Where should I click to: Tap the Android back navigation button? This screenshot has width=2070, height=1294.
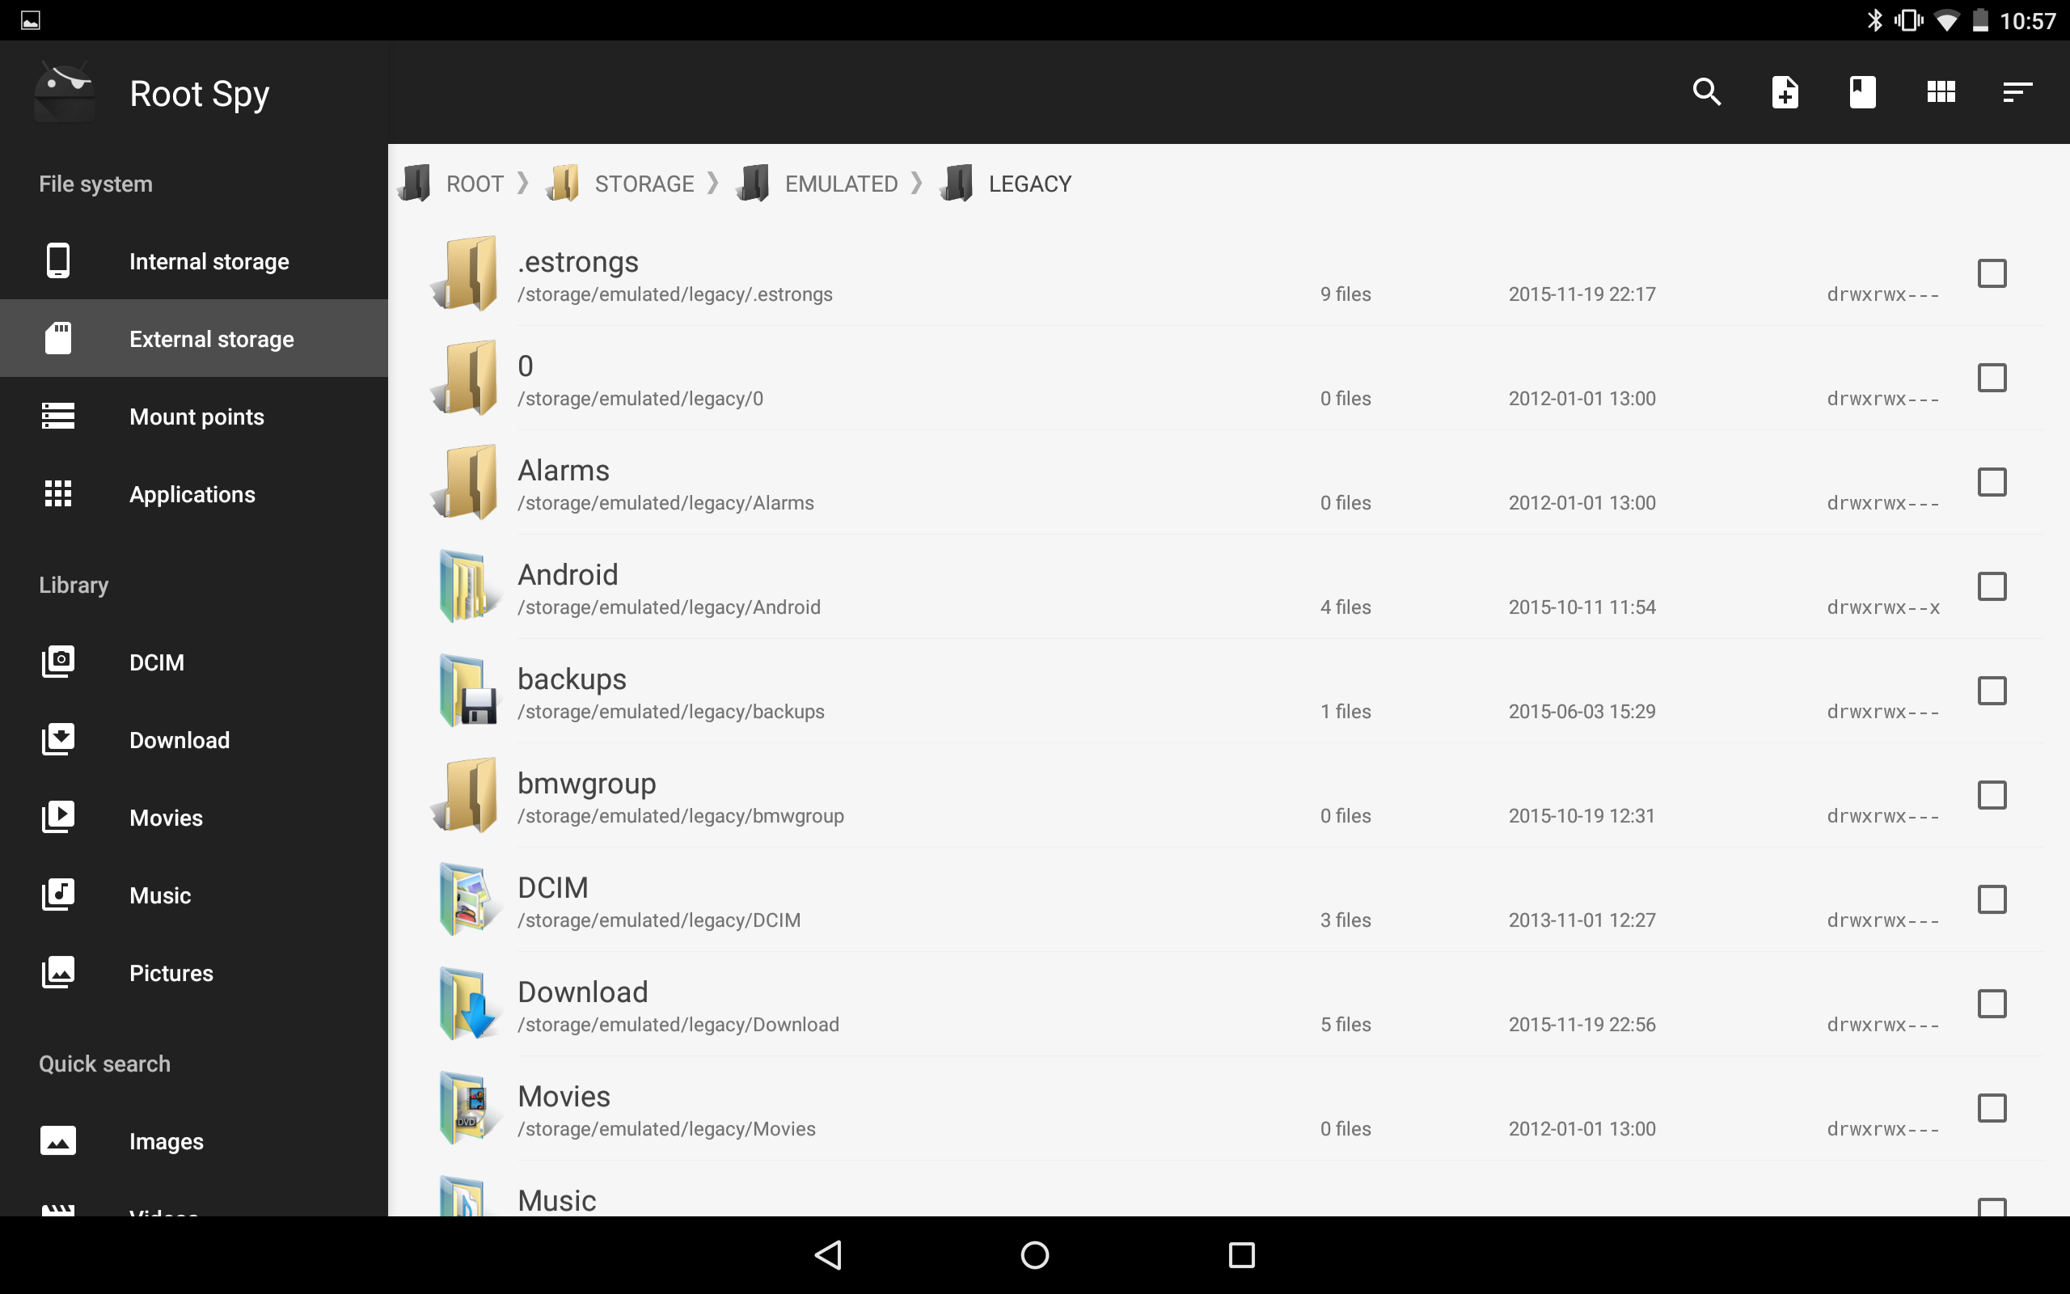coord(828,1254)
